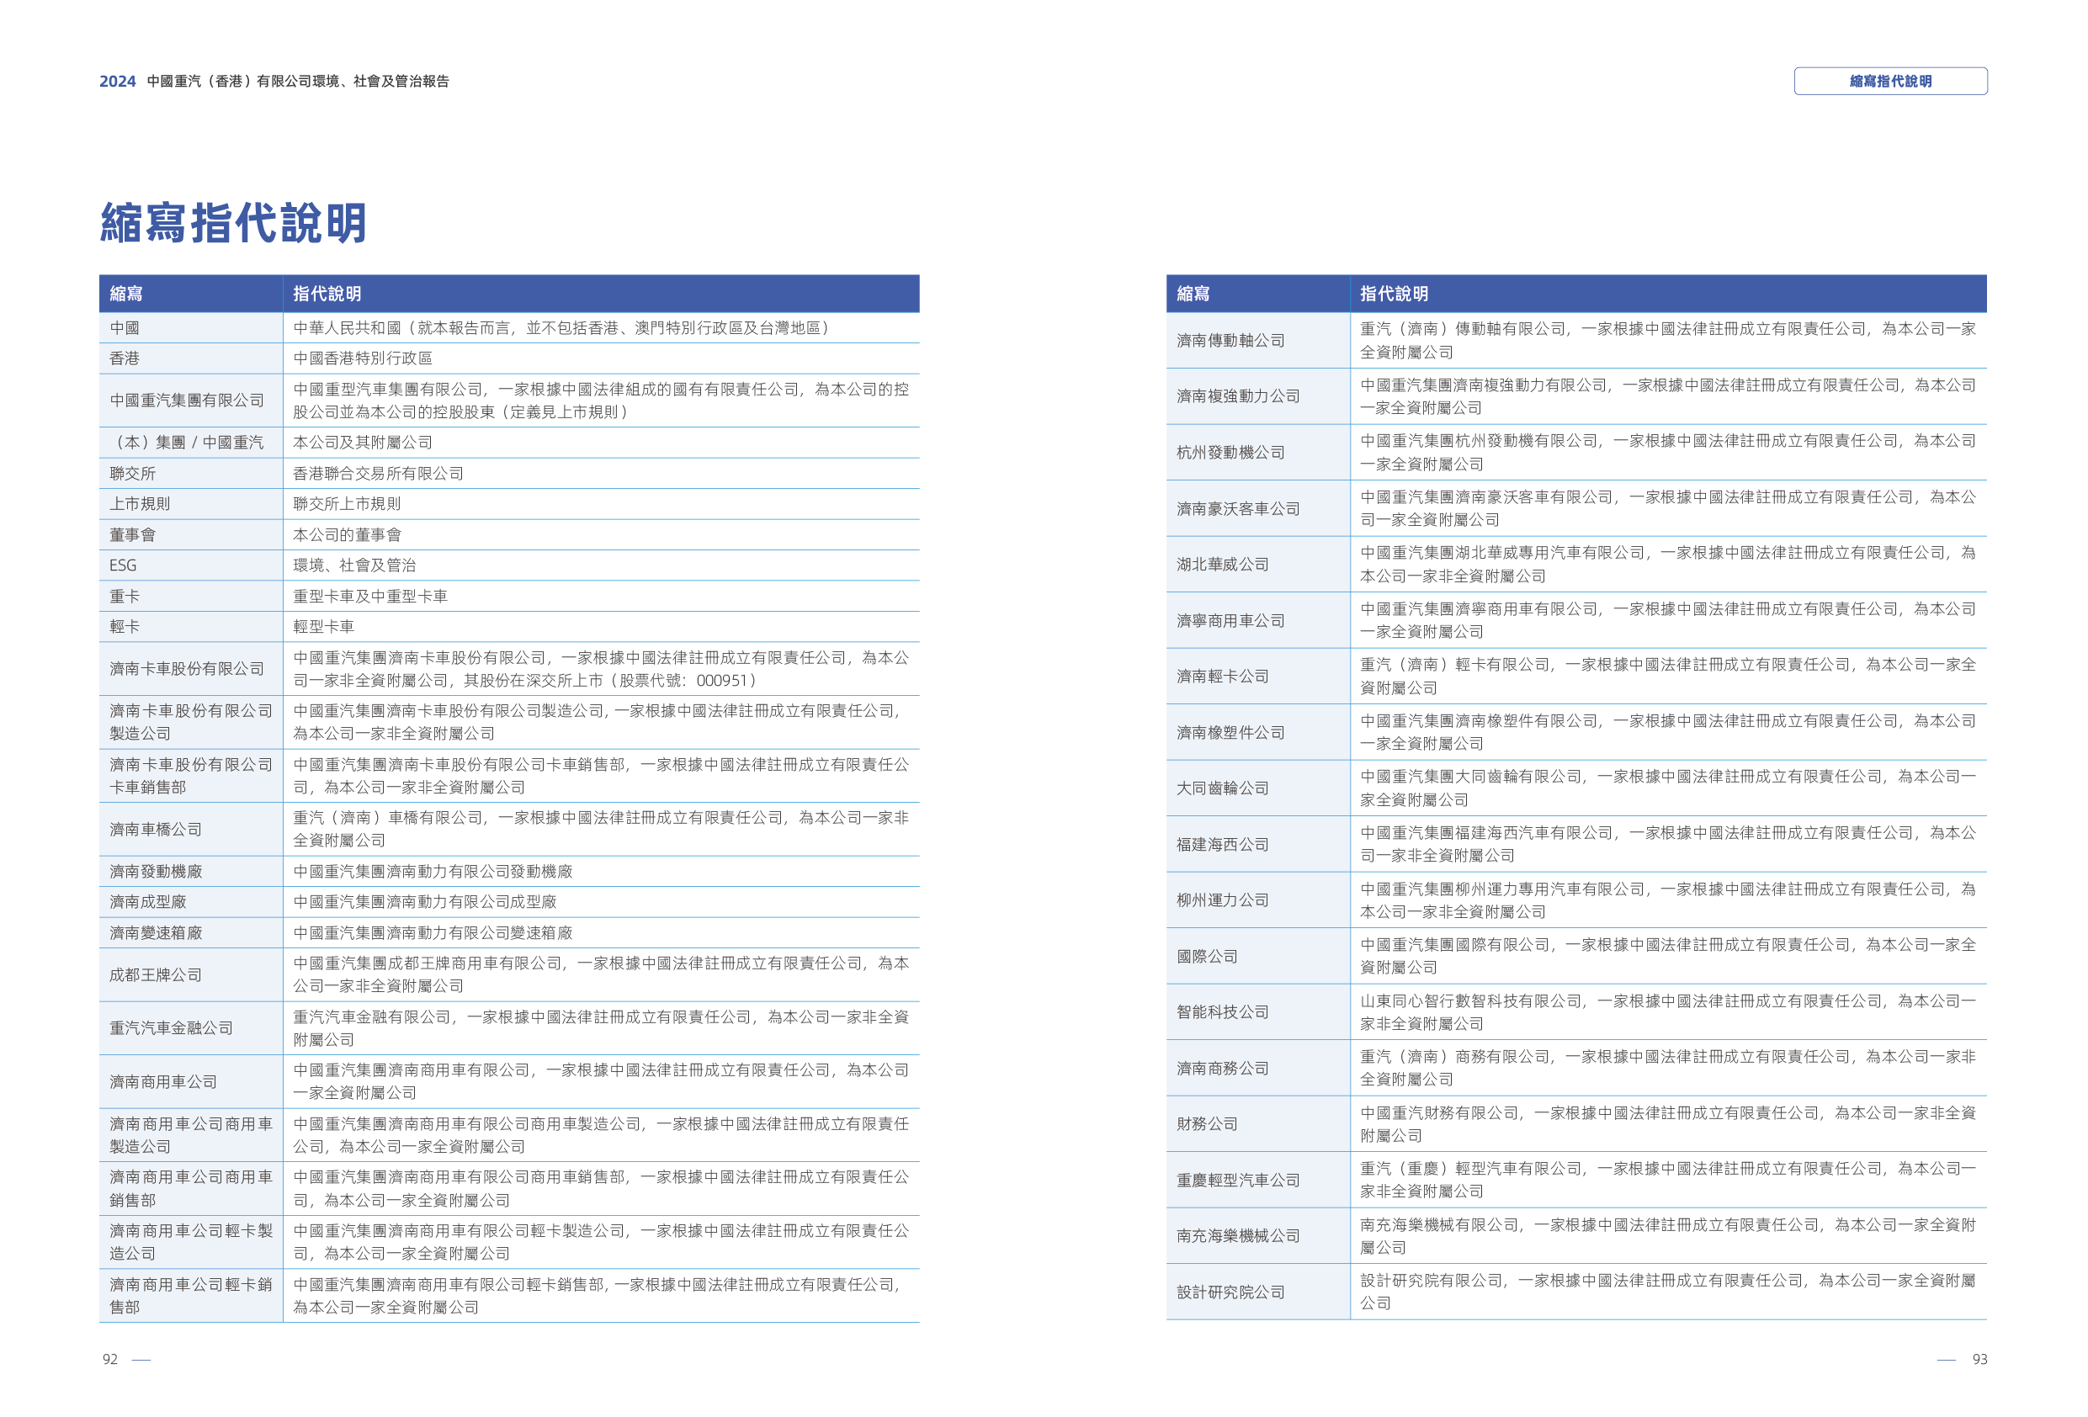This screenshot has width=2088, height=1417.
Task: Select the 香港 abbreviation cell
Action: pyautogui.click(x=125, y=358)
